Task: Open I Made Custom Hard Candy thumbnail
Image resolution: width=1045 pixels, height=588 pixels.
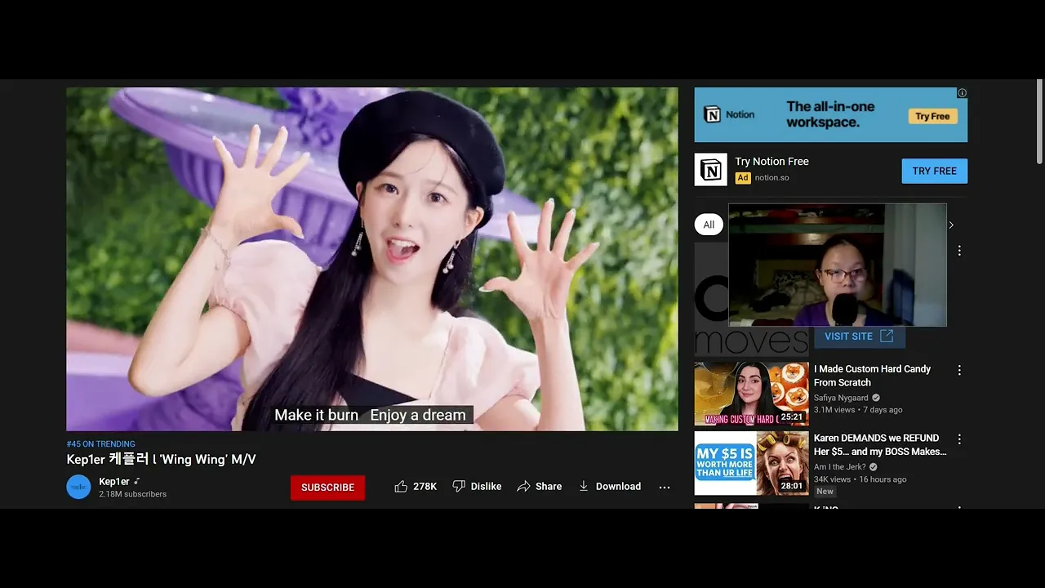Action: click(751, 394)
